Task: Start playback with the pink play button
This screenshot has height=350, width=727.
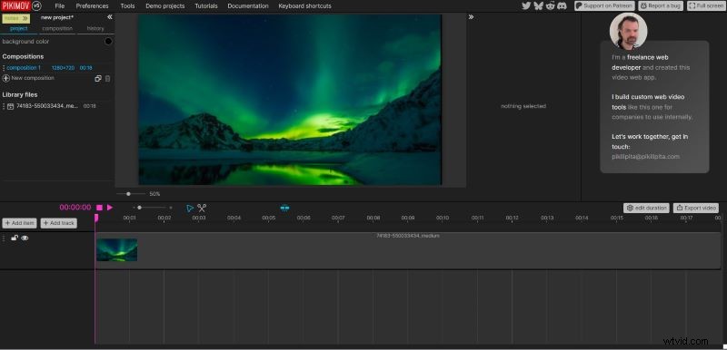Action: (110, 208)
